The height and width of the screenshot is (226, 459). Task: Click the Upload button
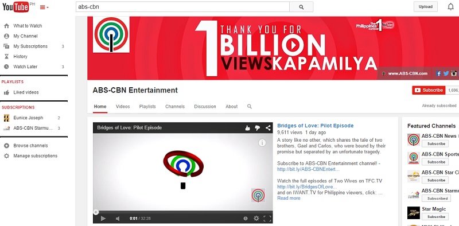click(x=425, y=7)
